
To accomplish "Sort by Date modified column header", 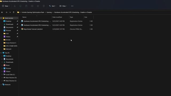I will coord(57,17).
